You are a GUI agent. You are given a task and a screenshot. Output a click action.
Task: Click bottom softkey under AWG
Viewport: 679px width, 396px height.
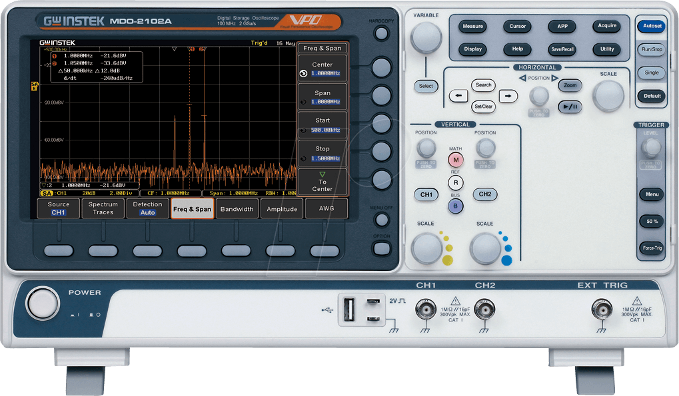325,251
